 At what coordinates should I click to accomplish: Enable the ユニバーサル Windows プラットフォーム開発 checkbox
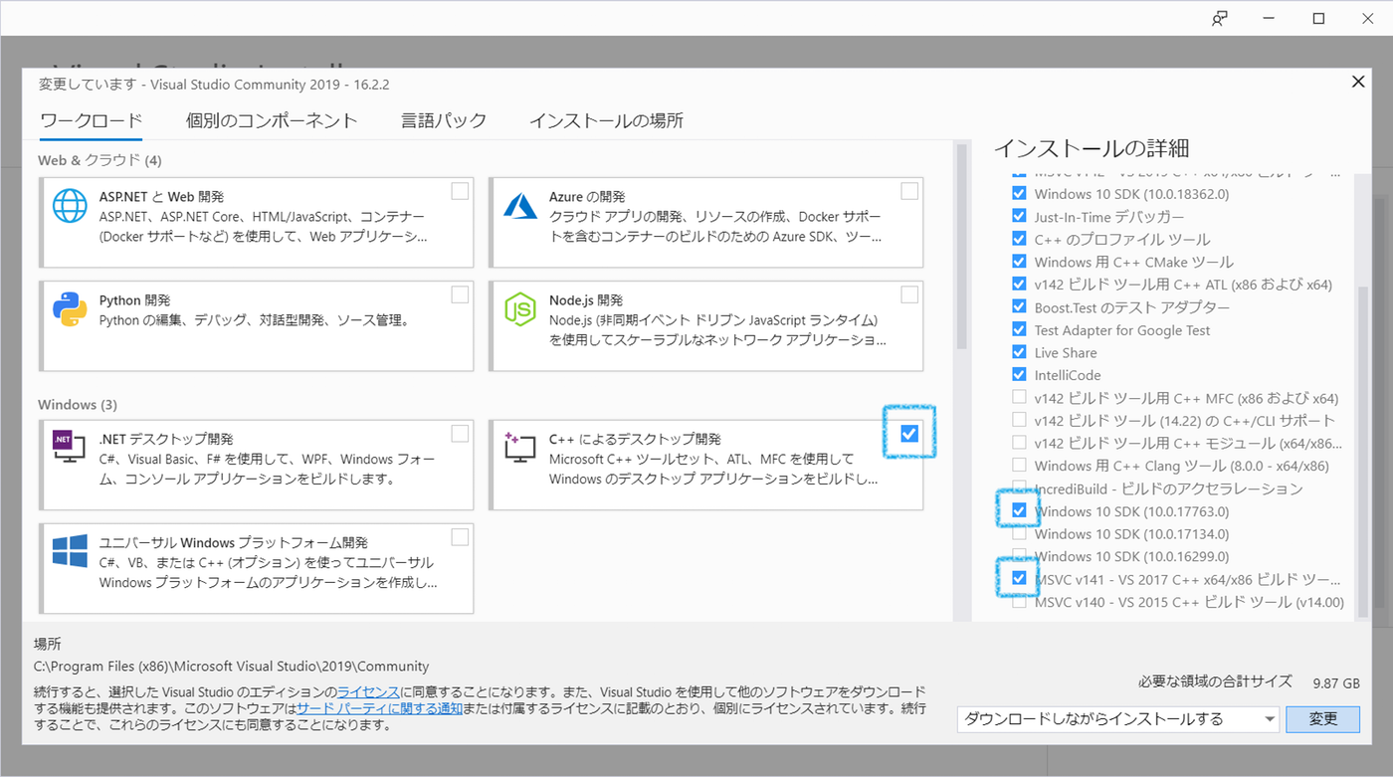(x=460, y=537)
